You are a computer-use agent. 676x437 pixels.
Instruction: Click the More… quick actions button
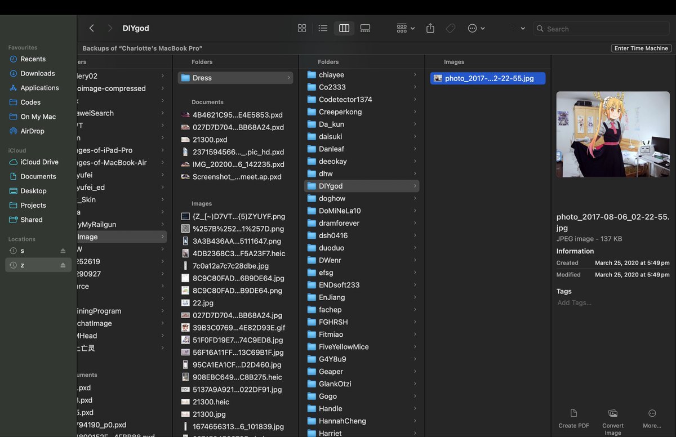coord(652,419)
